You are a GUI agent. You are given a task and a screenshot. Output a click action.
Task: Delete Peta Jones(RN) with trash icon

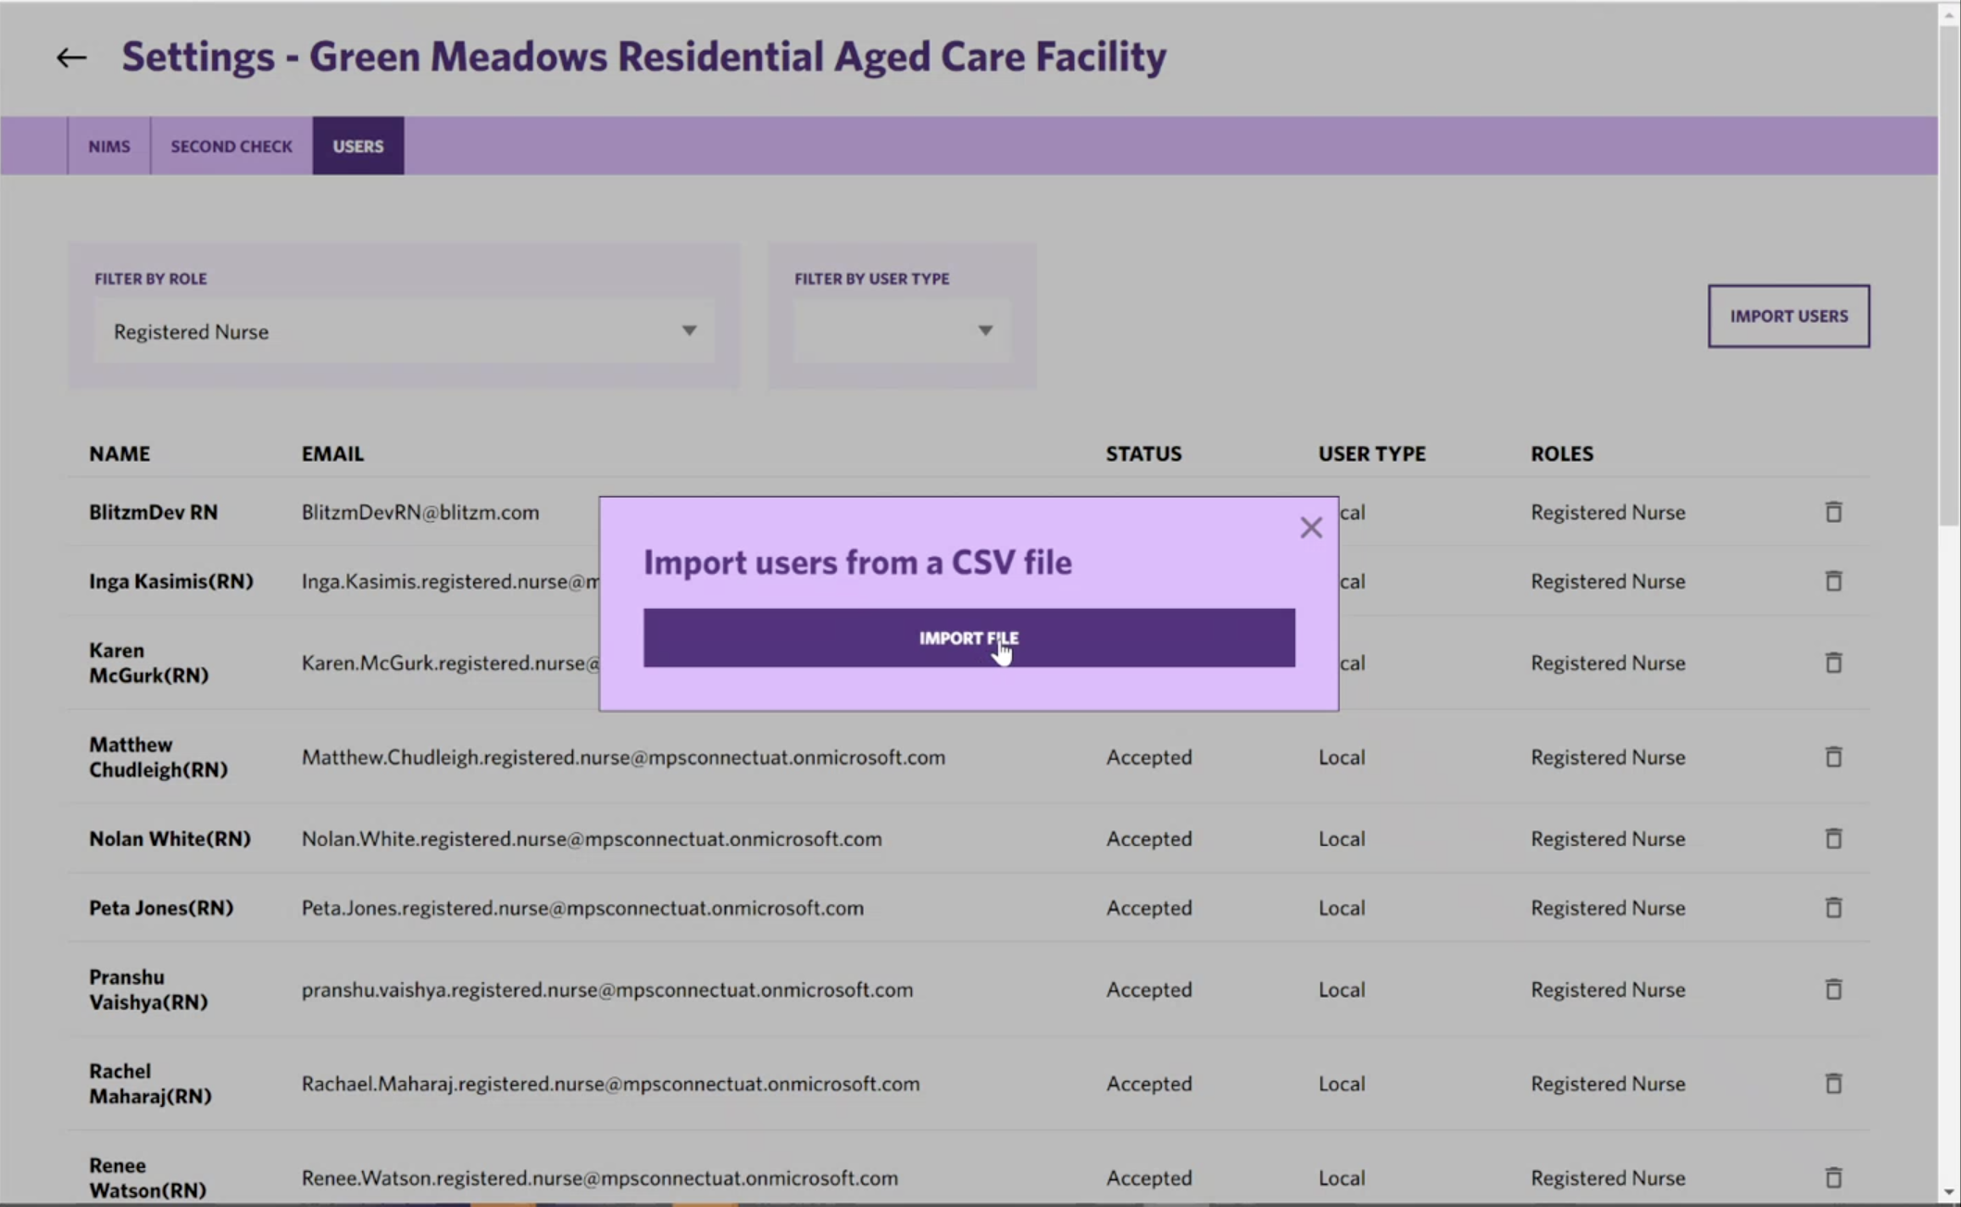tap(1832, 908)
